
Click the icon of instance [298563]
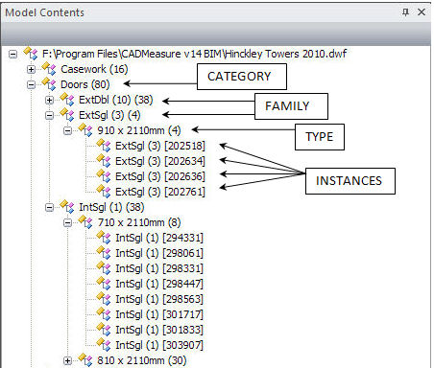pos(104,298)
